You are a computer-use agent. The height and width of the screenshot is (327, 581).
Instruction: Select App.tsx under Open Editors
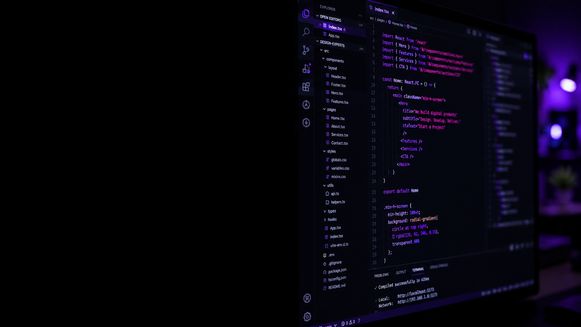[334, 36]
